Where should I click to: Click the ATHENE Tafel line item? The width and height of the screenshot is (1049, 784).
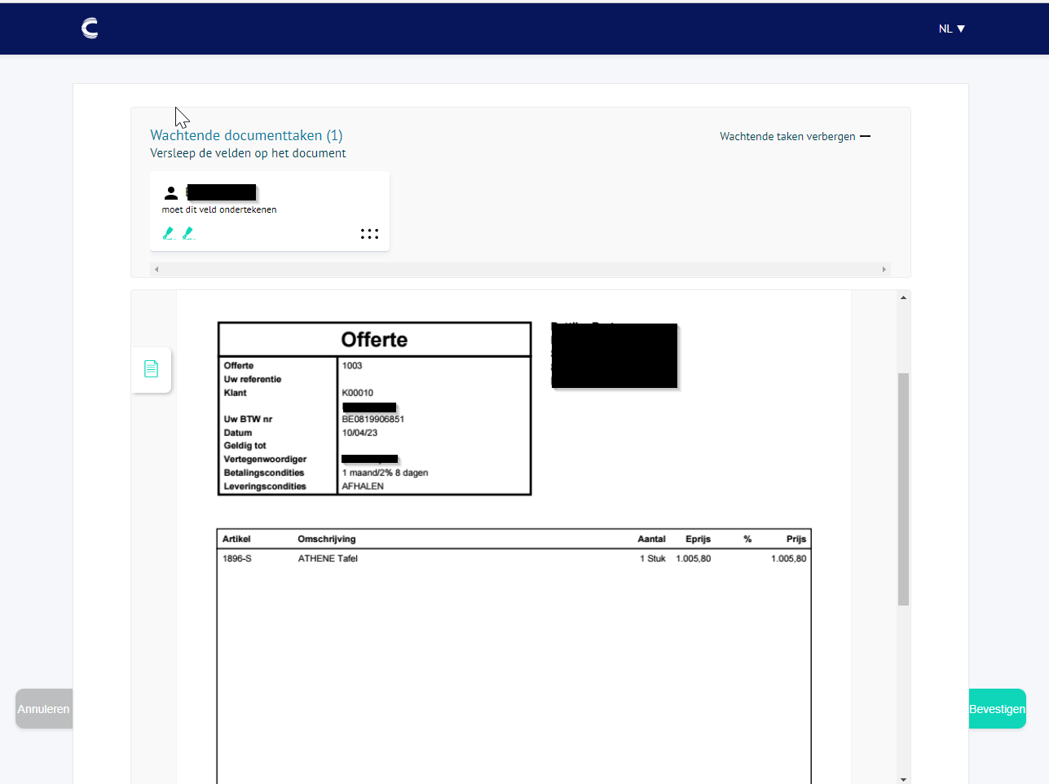328,559
